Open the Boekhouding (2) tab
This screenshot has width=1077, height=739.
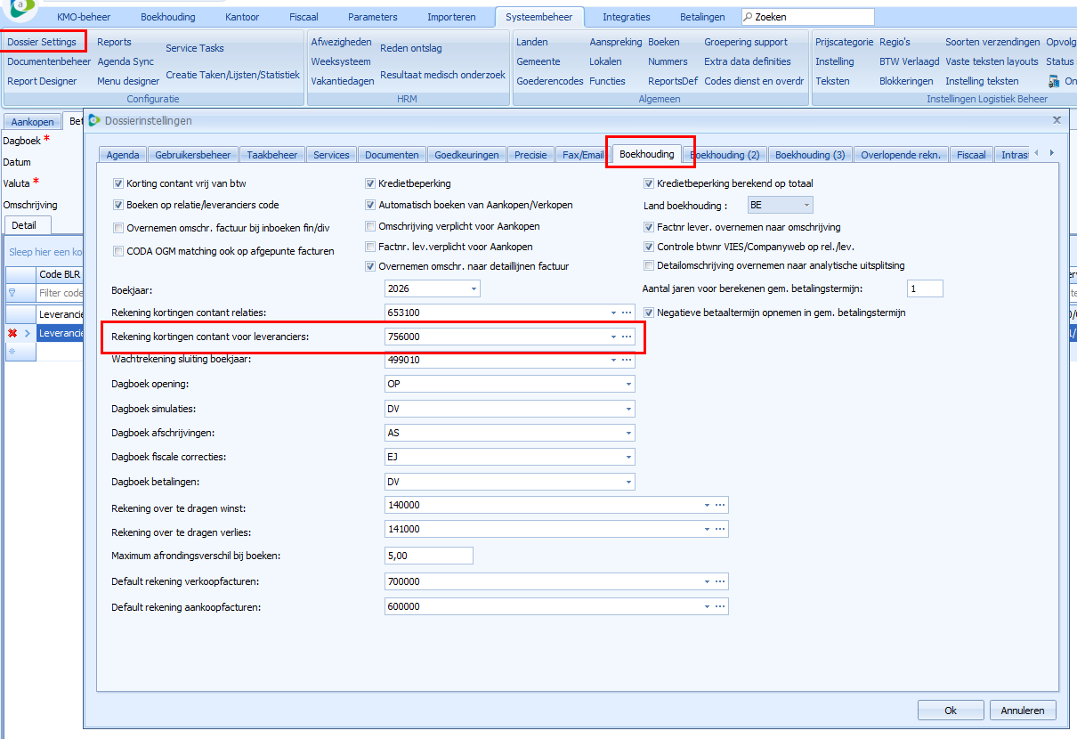[x=725, y=155]
